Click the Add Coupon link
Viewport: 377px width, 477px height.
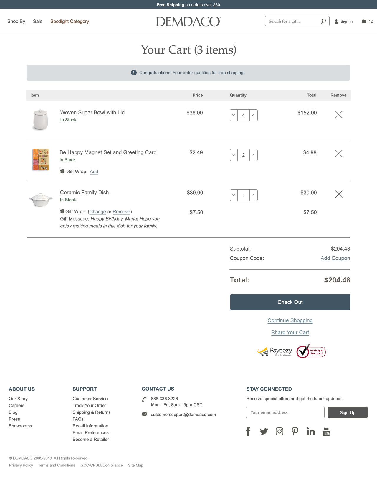tap(335, 258)
